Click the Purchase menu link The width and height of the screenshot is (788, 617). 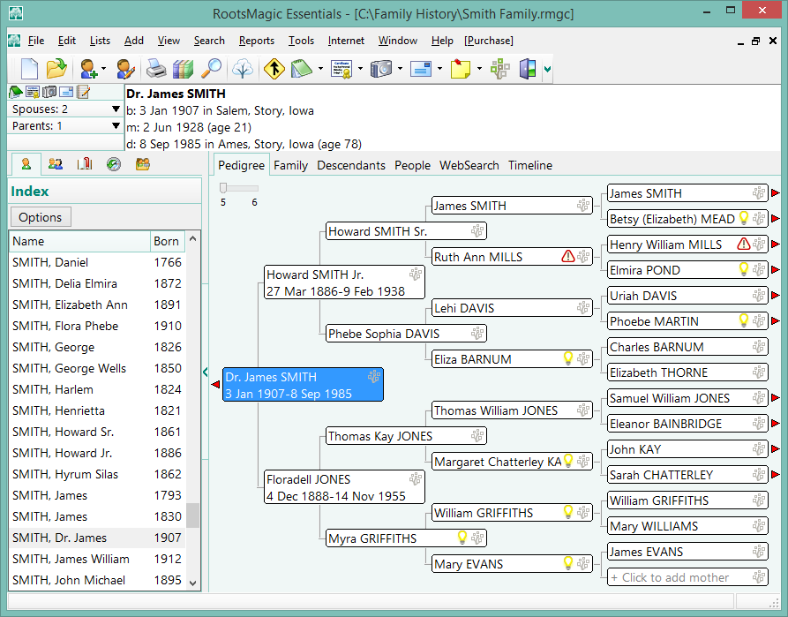(488, 41)
